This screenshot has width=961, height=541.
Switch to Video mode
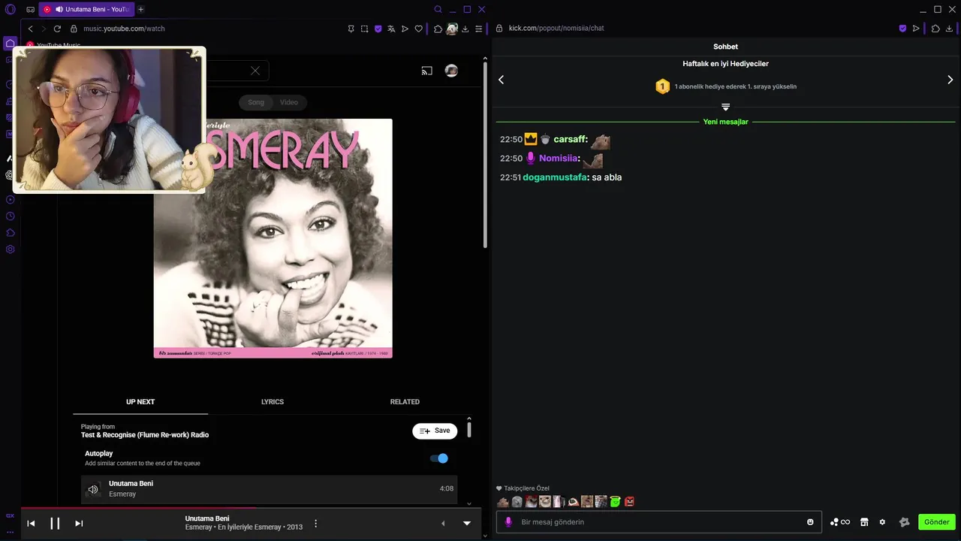[289, 102]
